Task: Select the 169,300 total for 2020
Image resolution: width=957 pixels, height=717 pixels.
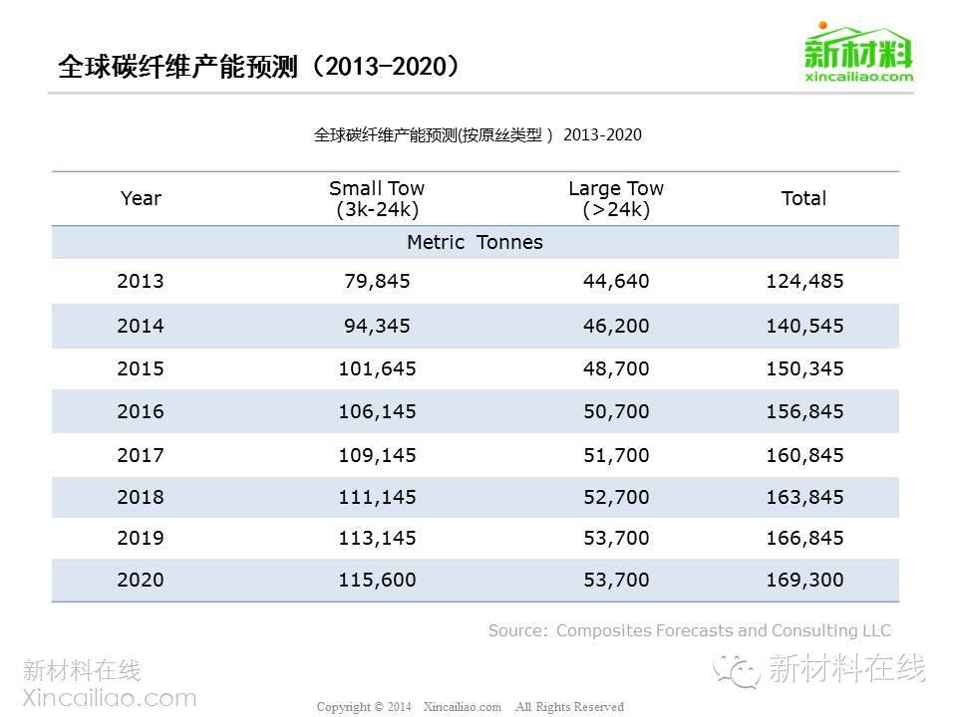Action: pos(803,580)
